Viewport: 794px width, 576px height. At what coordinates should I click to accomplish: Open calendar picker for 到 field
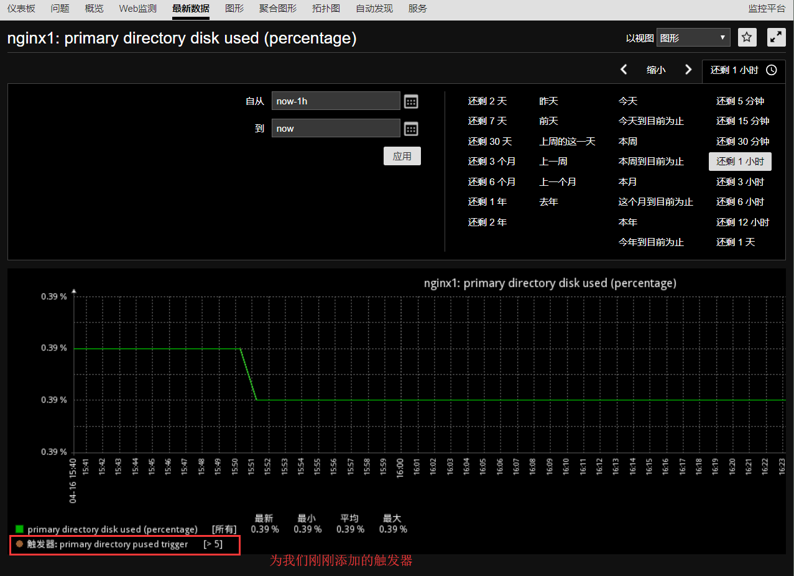click(411, 129)
